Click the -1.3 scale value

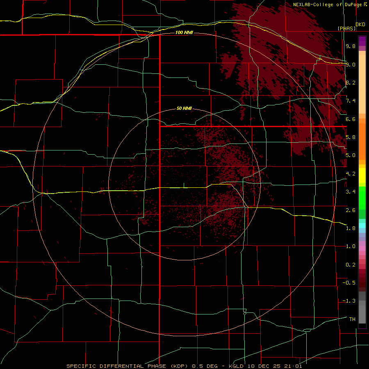(349, 301)
